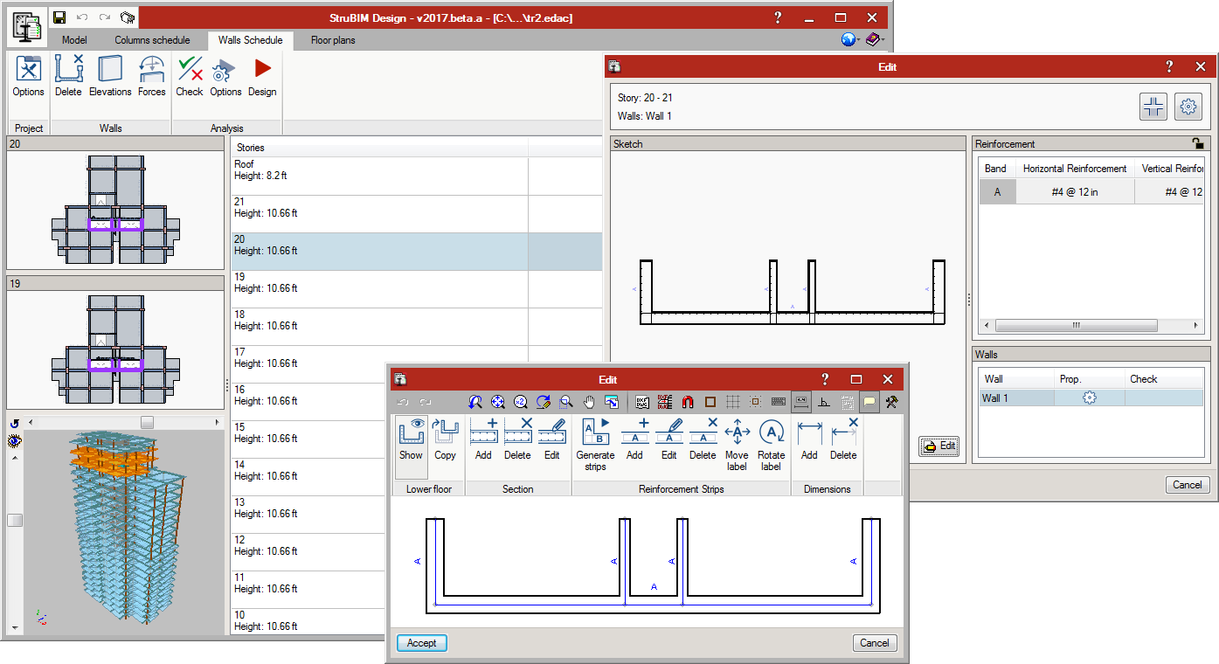The height and width of the screenshot is (664, 1219).
Task: Click Add in Dimensions group
Action: pyautogui.click(x=809, y=439)
